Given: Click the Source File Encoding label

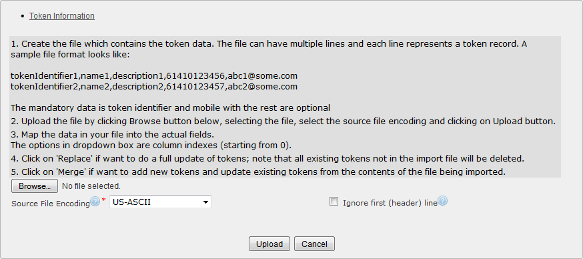Looking at the screenshot, I should (x=51, y=204).
